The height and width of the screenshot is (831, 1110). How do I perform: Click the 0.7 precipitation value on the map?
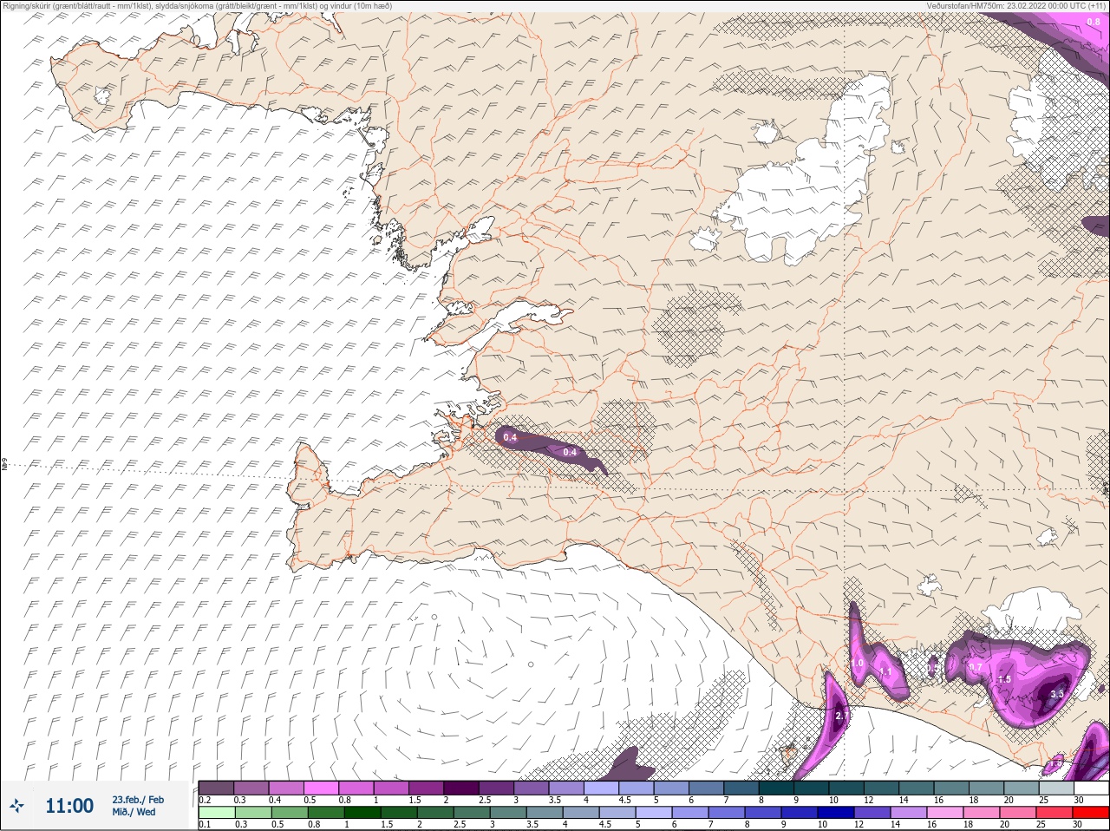tap(976, 667)
